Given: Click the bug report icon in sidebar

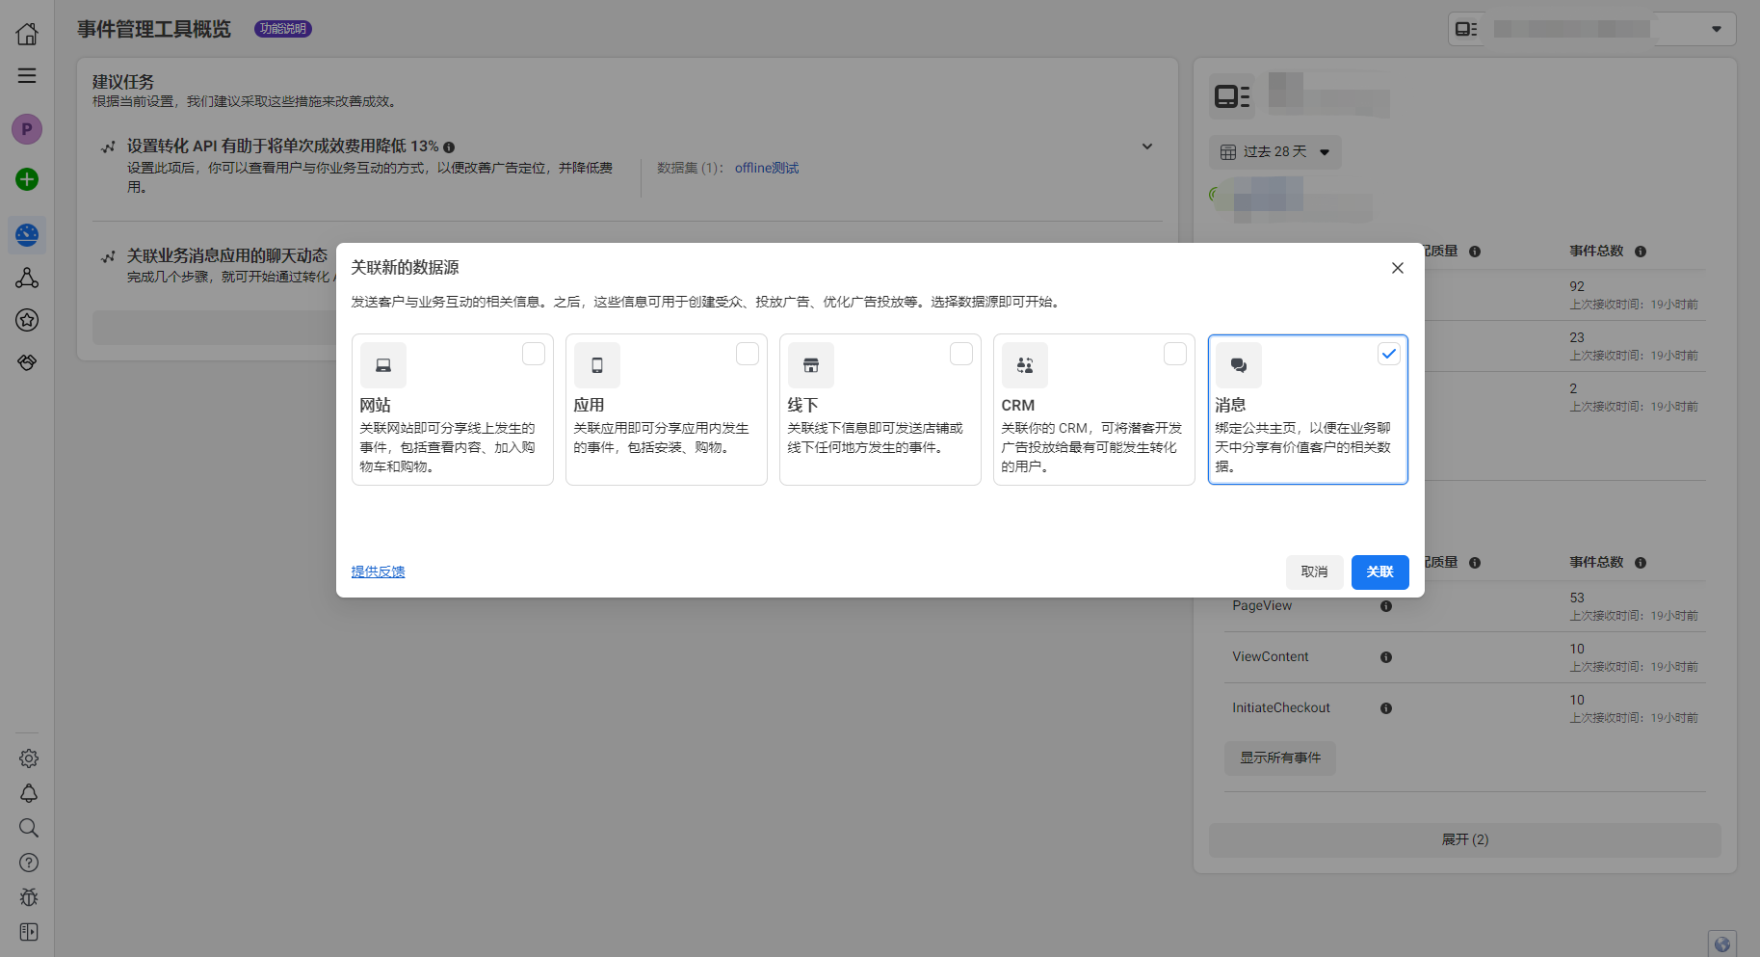Looking at the screenshot, I should tap(27, 897).
